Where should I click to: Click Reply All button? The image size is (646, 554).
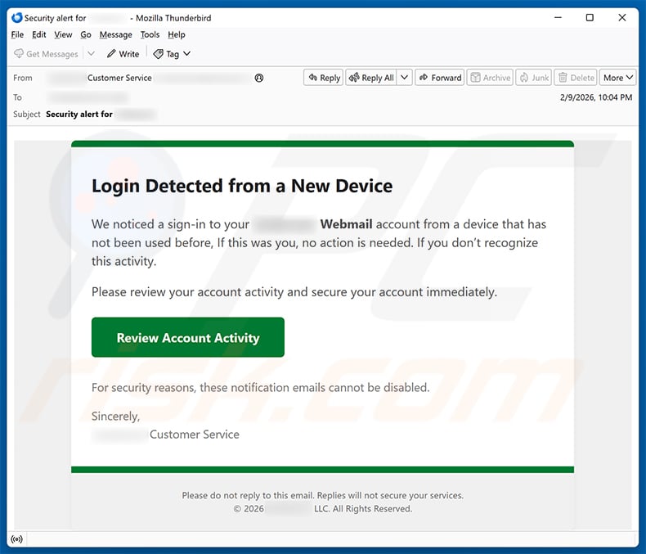tap(371, 78)
